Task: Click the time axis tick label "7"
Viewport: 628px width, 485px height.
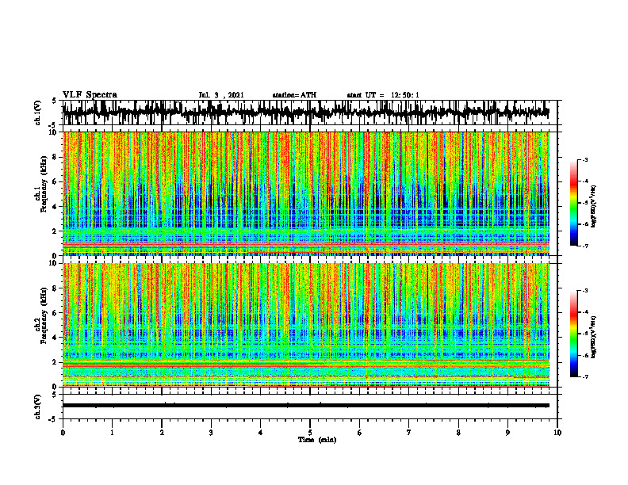Action: (x=409, y=433)
